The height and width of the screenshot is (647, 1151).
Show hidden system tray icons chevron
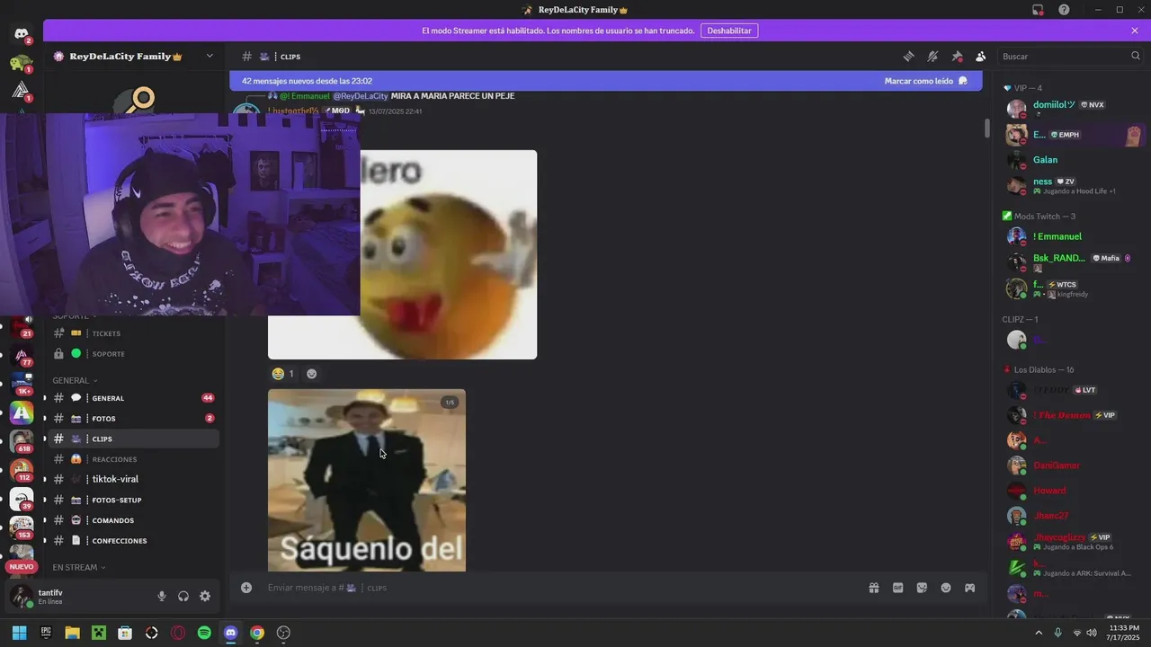1039,633
